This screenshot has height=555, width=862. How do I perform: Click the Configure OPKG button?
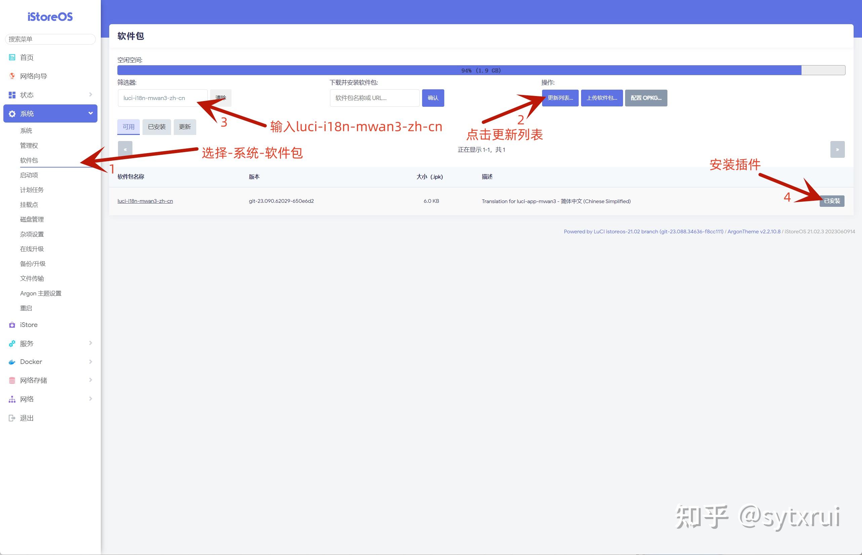pyautogui.click(x=646, y=98)
